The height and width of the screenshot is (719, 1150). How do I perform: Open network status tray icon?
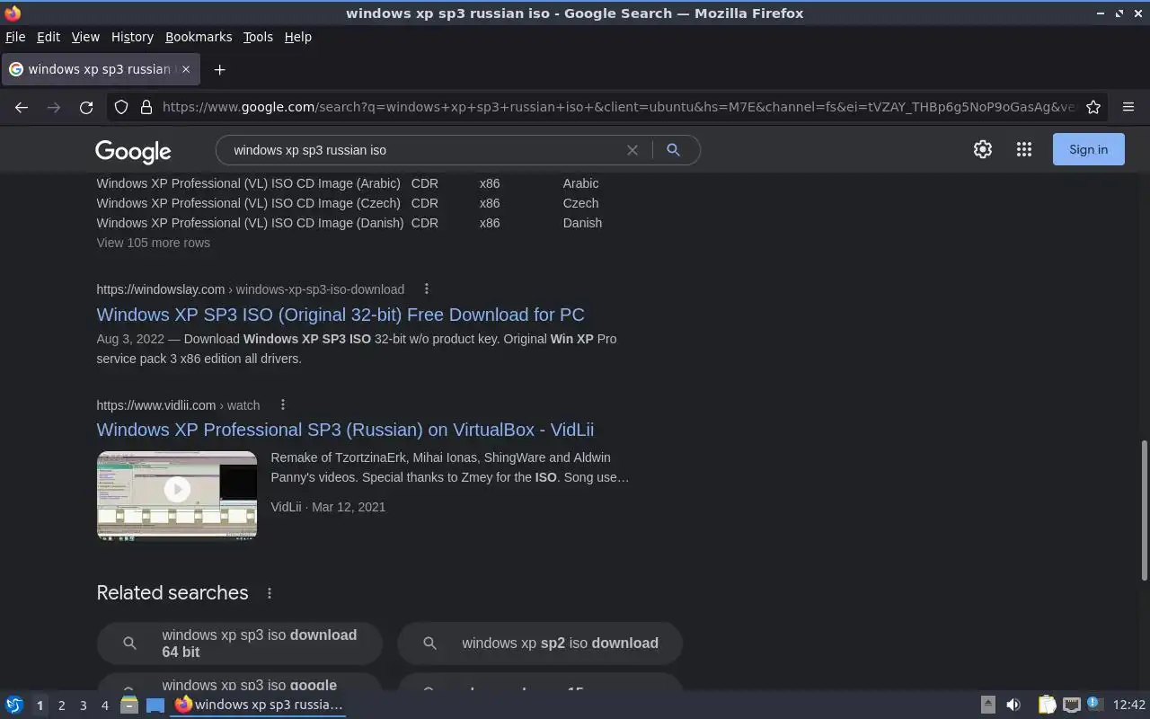[1071, 705]
